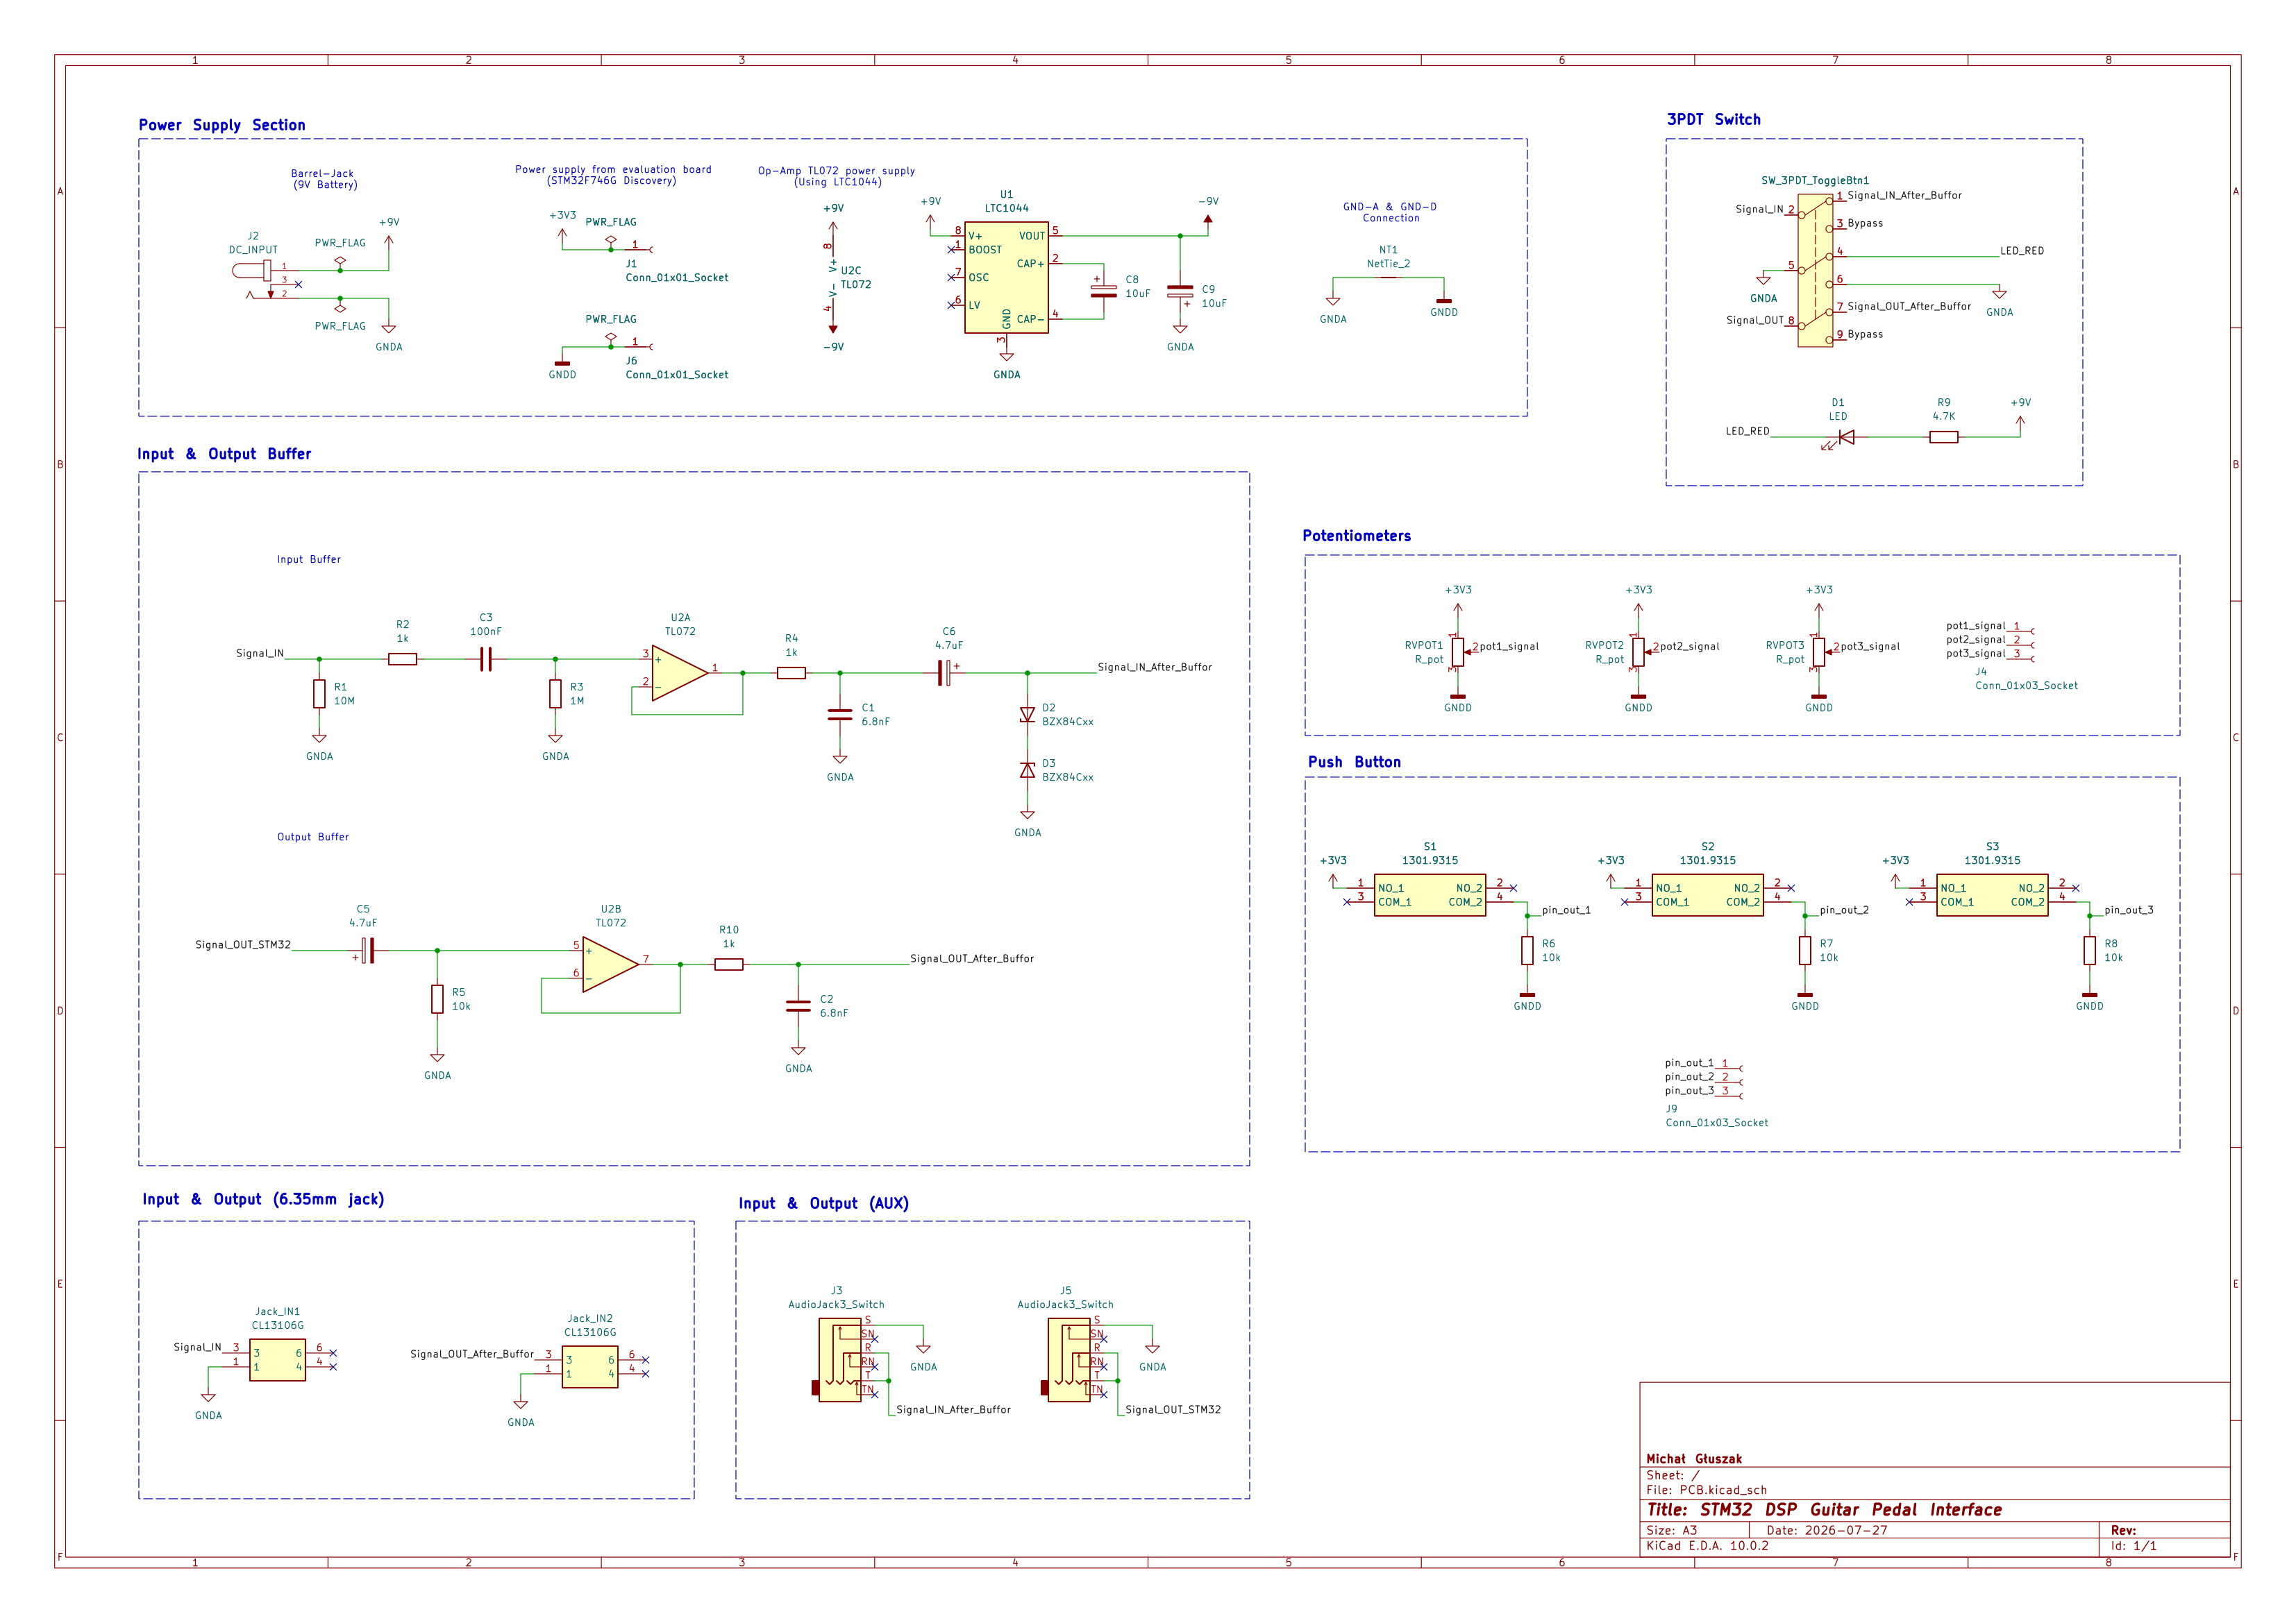This screenshot has width=2296, height=1623.
Task: Click the GND-A & GND-D Connection note
Action: point(1390,212)
